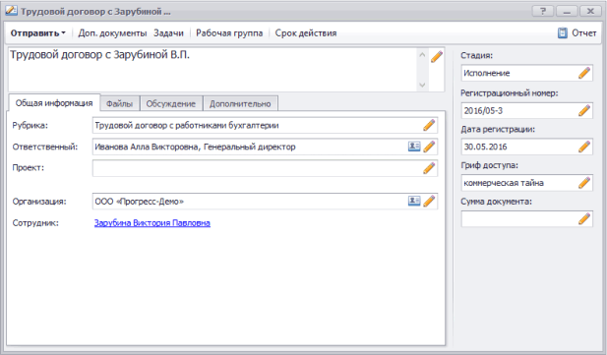Image resolution: width=607 pixels, height=355 pixels.
Task: Click pencil icon in Рубрика field
Action: click(x=429, y=125)
